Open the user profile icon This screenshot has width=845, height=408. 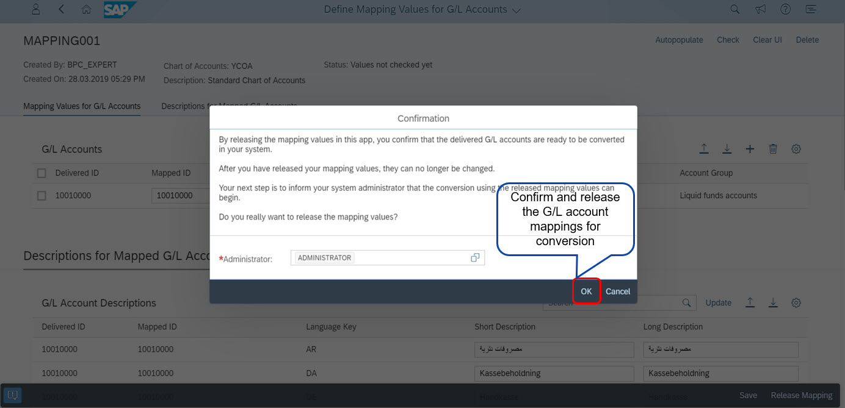(36, 9)
